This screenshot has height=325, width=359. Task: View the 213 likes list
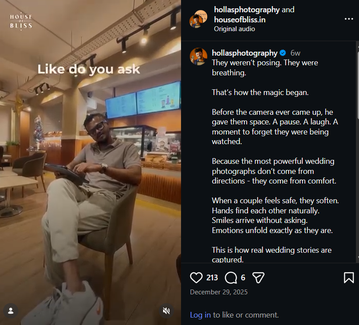point(212,278)
